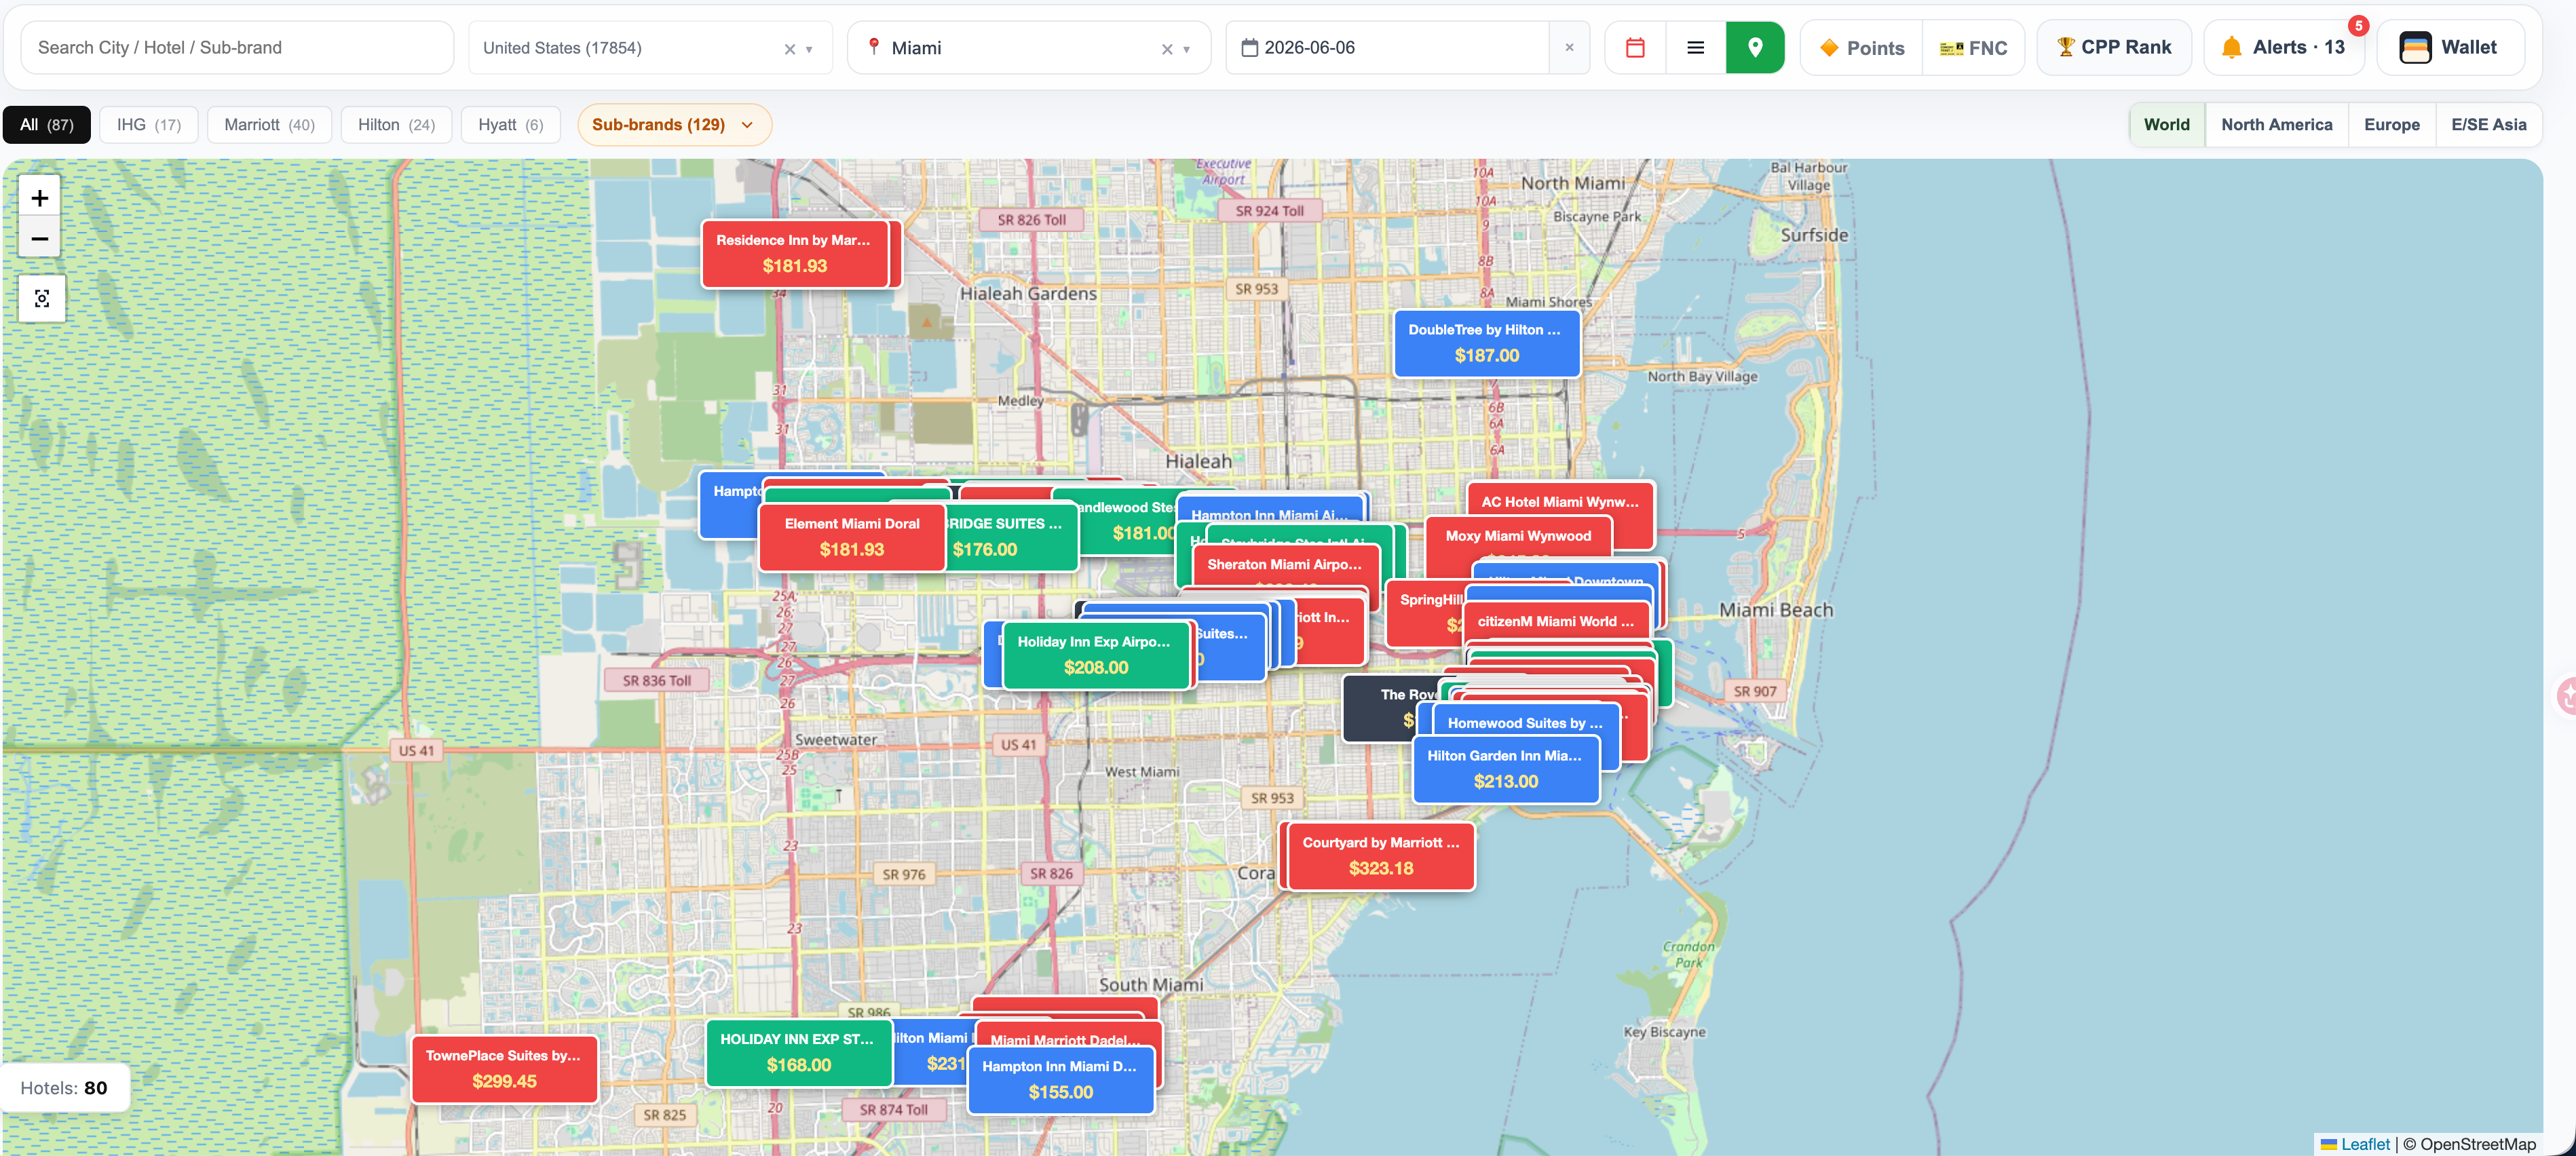
Task: Toggle the Points mode button
Action: click(1862, 48)
